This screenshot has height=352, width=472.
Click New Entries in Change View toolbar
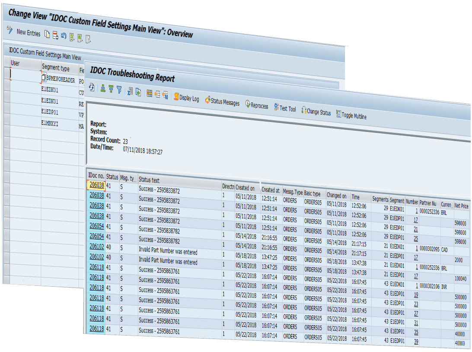point(28,32)
